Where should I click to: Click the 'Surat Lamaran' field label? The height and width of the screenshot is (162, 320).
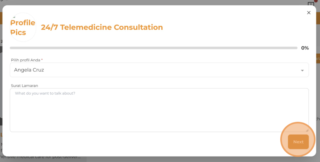tap(24, 85)
